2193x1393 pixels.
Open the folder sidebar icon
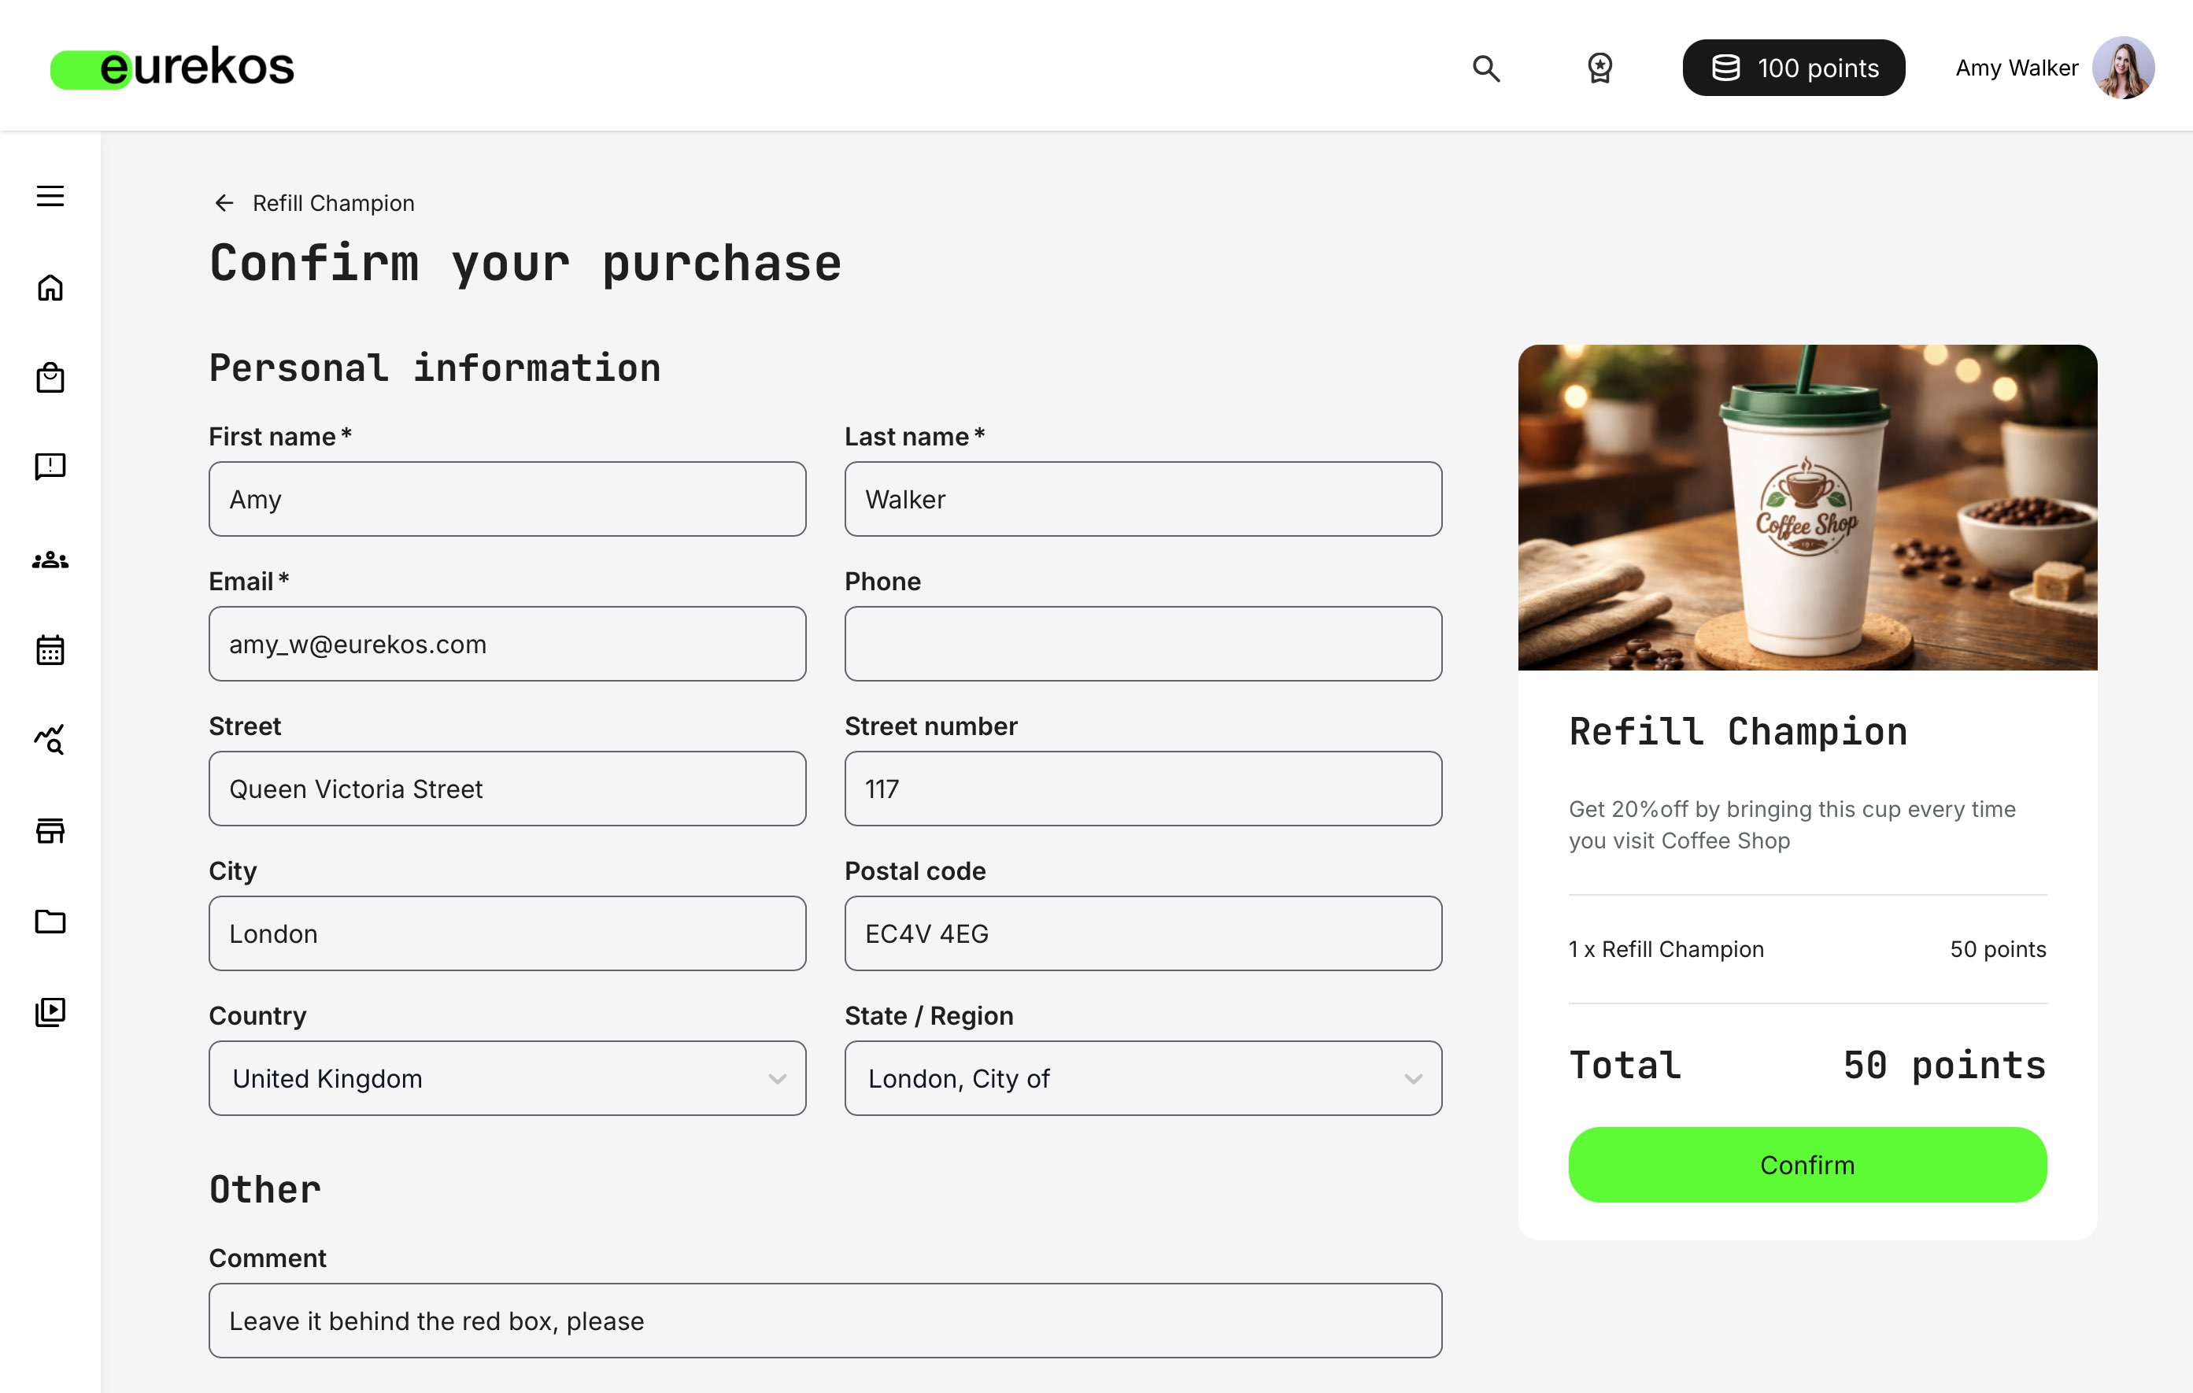coord(50,922)
